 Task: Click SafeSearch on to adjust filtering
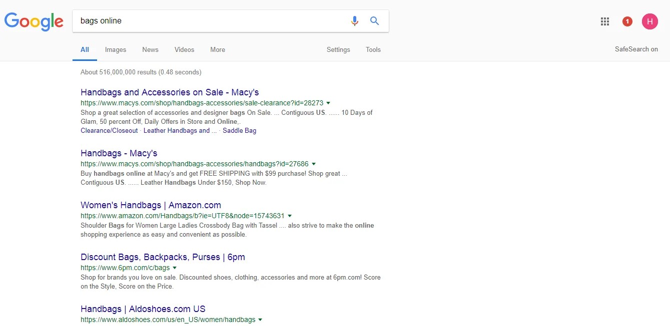(x=636, y=49)
